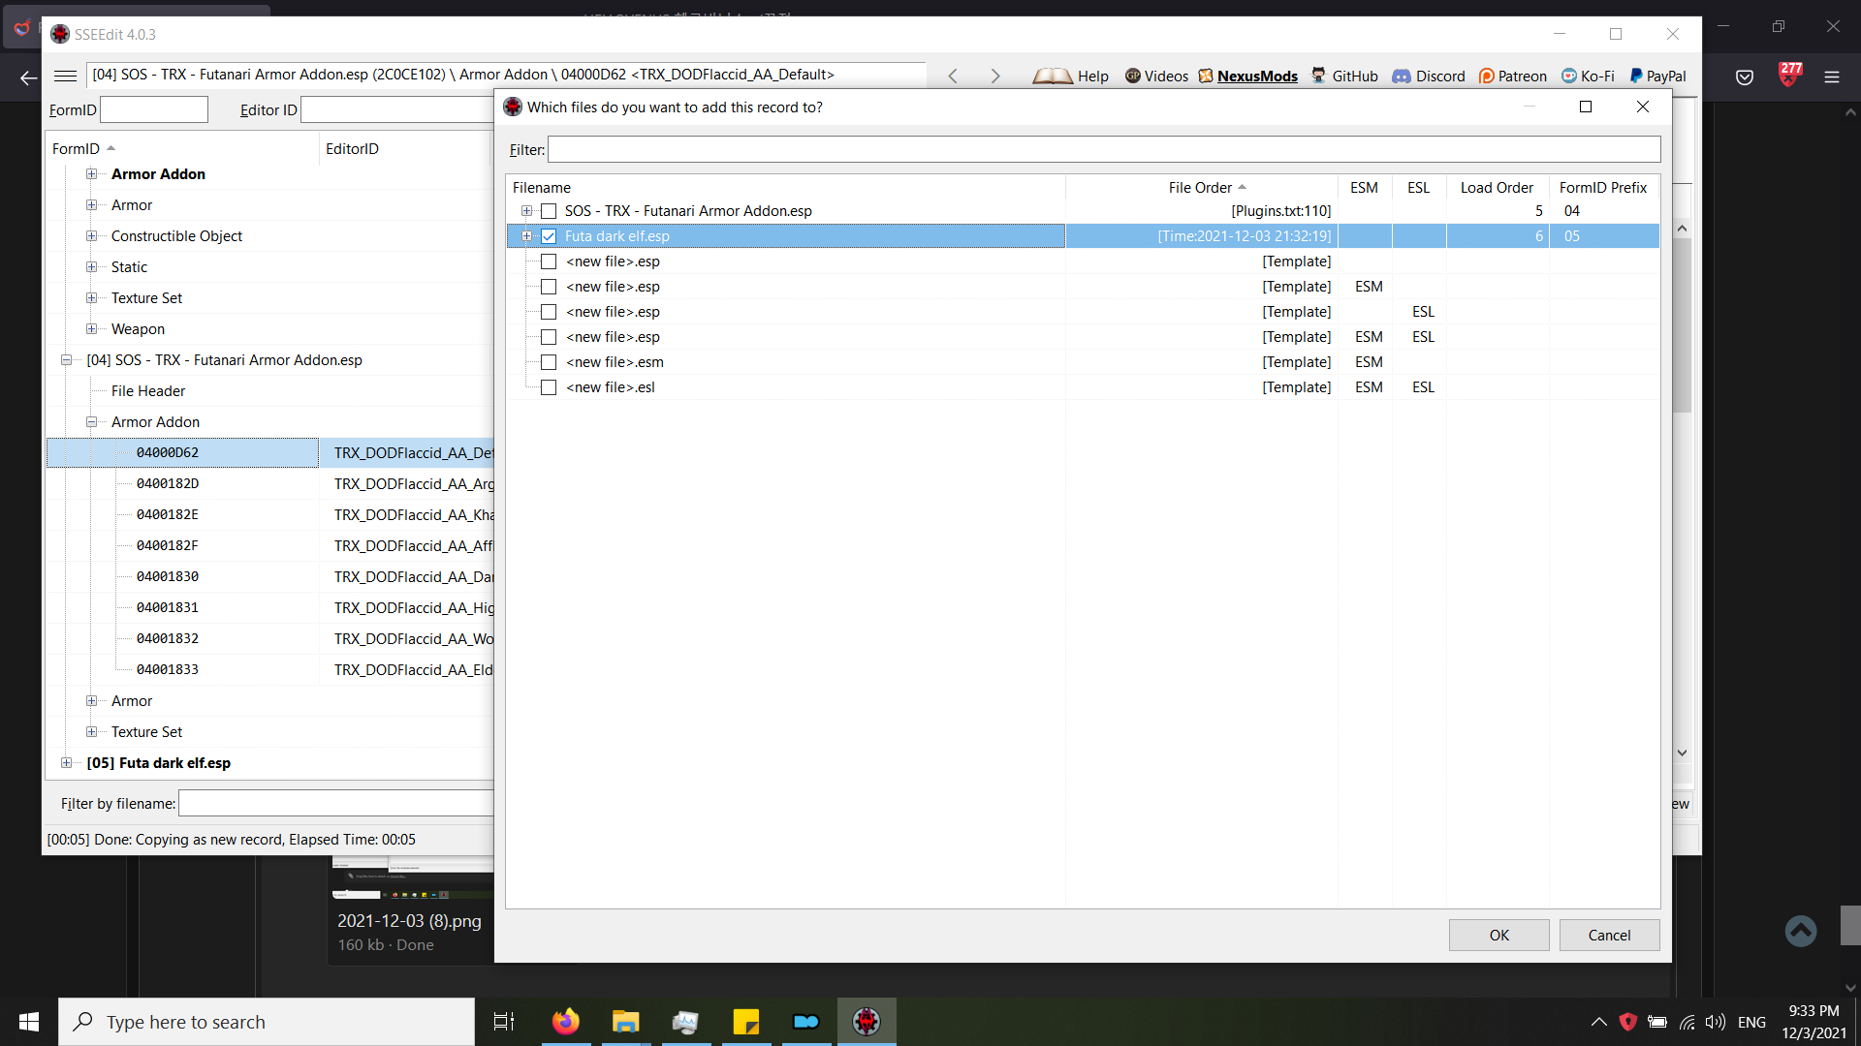The width and height of the screenshot is (1861, 1046).
Task: Sort by Filename column header
Action: pyautogui.click(x=785, y=188)
